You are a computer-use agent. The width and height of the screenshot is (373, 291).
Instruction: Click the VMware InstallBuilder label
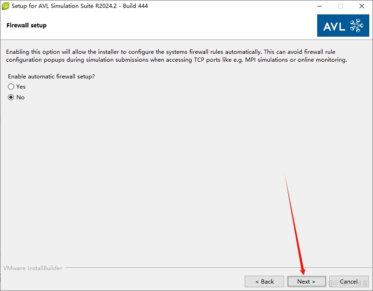tap(33, 268)
